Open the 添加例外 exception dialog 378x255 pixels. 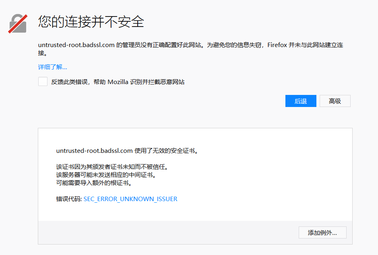[x=322, y=232]
